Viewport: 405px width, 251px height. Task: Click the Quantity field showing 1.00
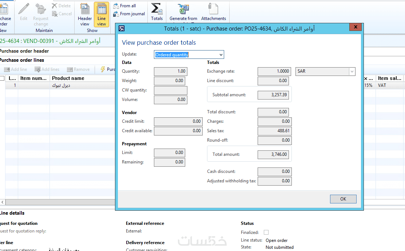170,71
